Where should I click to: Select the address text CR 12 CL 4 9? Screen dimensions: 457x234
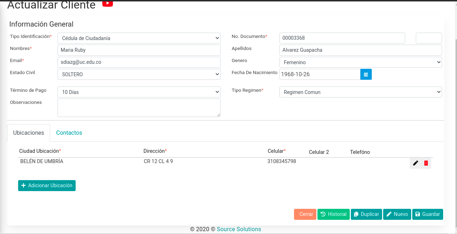coord(158,161)
